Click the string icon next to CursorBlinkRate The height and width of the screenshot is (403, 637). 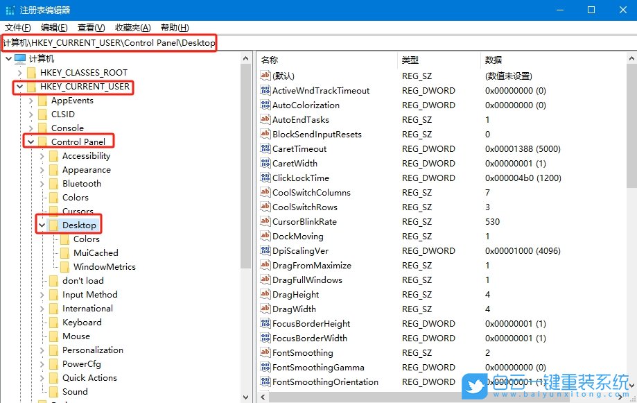[x=265, y=221]
